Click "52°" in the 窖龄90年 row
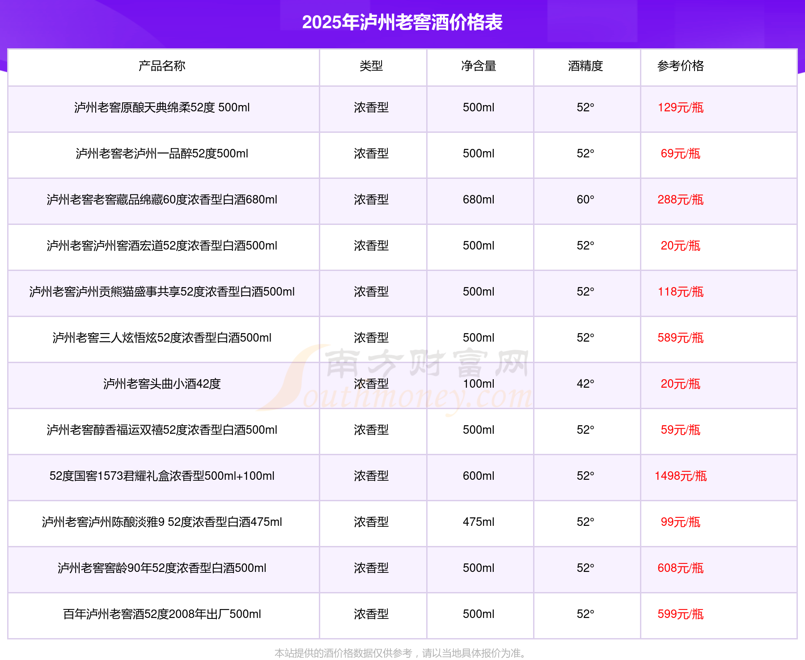The width and height of the screenshot is (805, 660). click(x=585, y=568)
